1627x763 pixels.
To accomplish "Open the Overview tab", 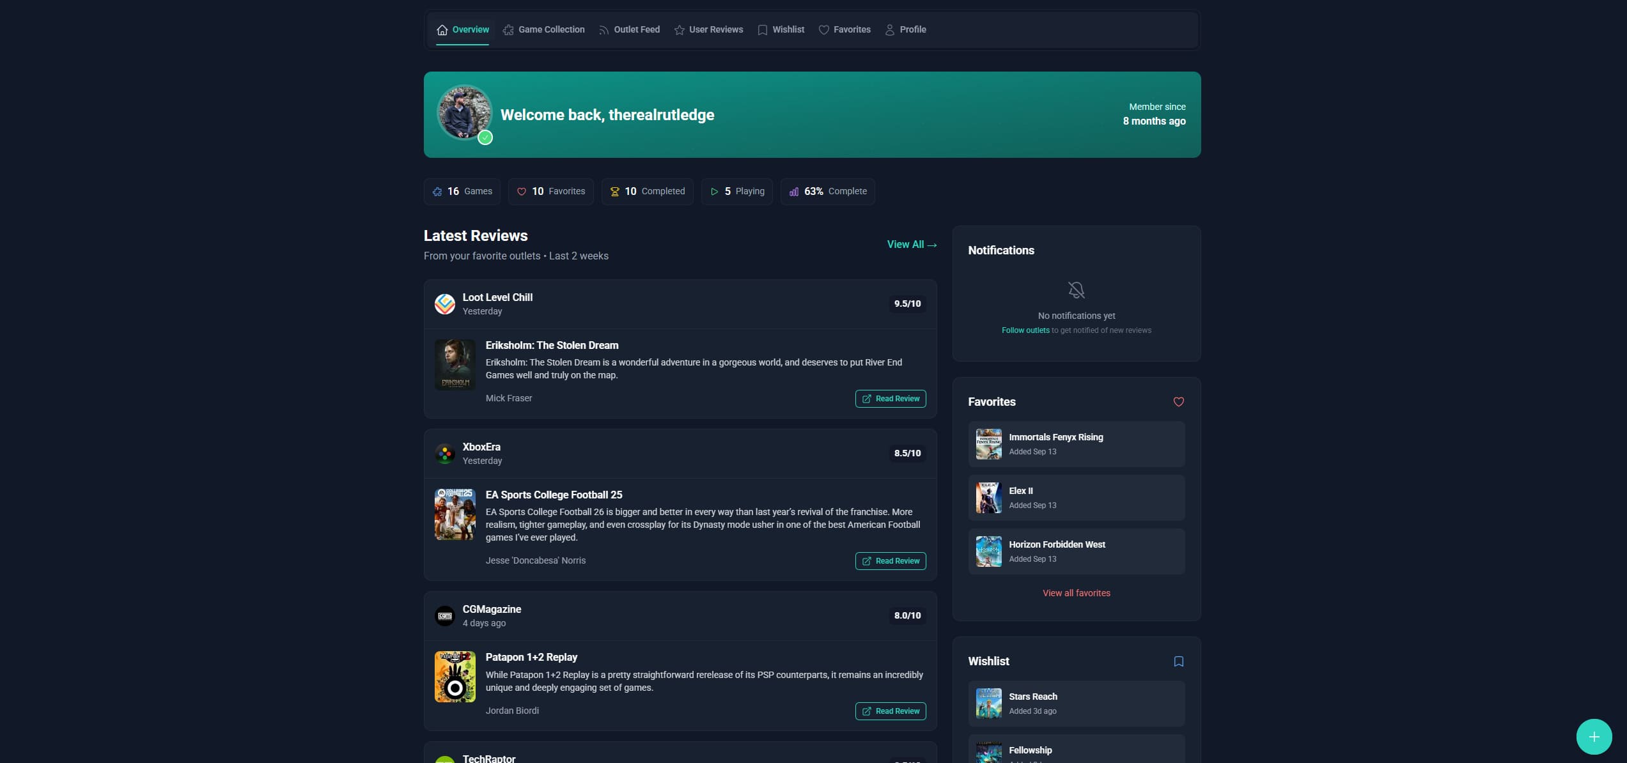I will (463, 29).
